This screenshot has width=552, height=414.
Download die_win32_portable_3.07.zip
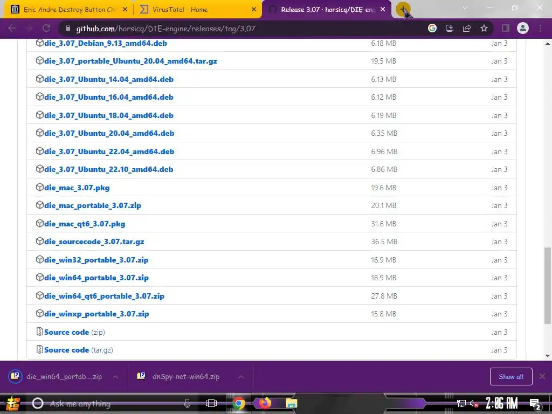pos(96,260)
